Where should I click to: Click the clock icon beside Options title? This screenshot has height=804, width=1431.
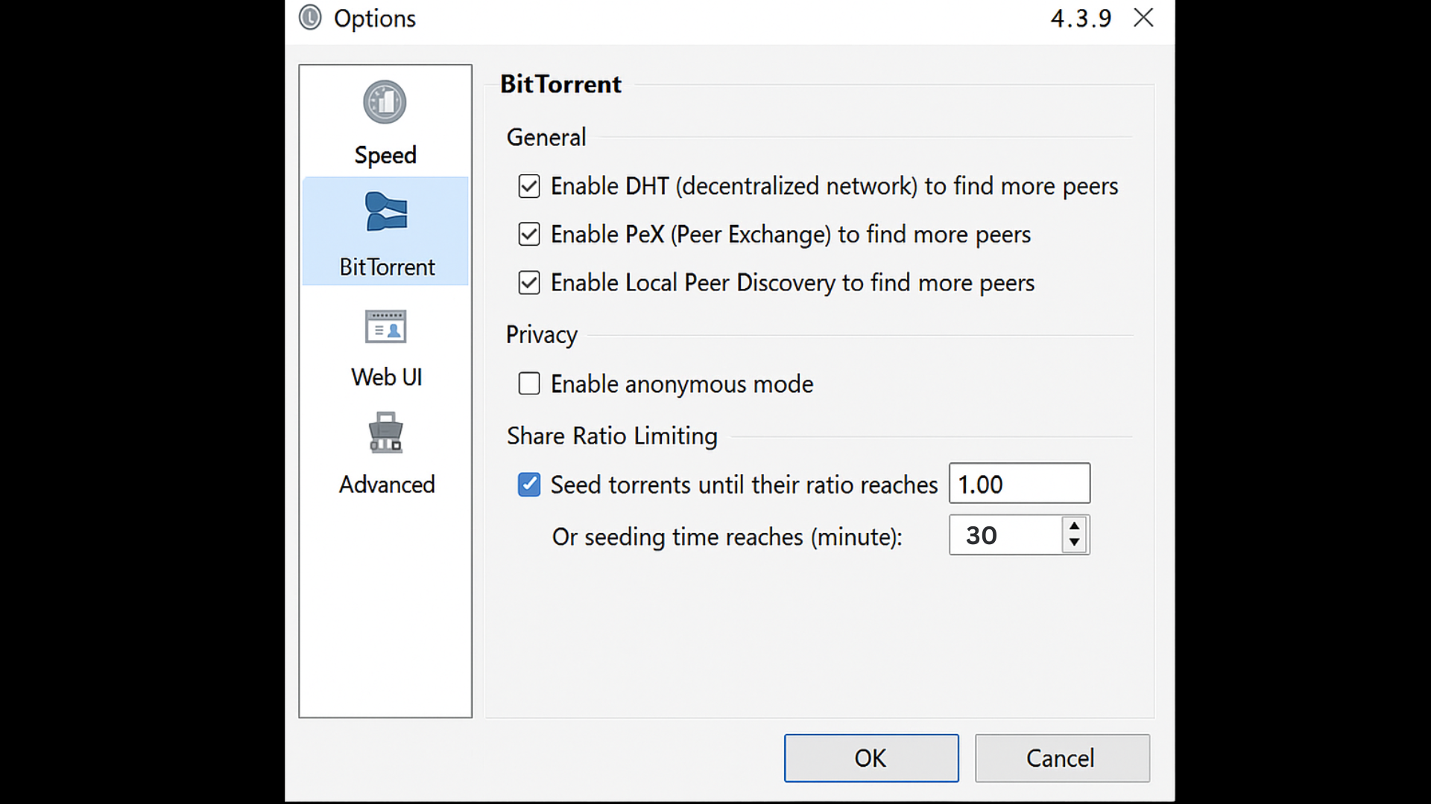coord(310,18)
